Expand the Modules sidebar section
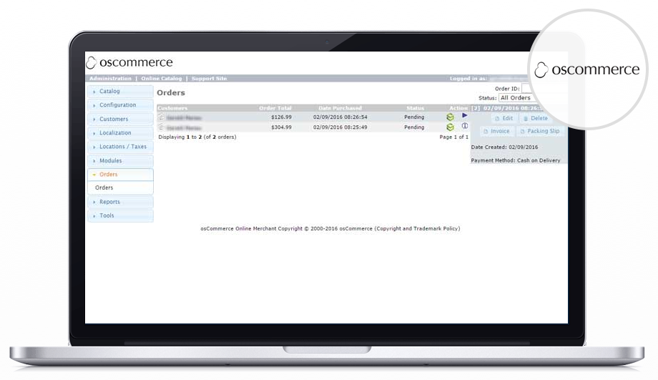 pos(120,160)
